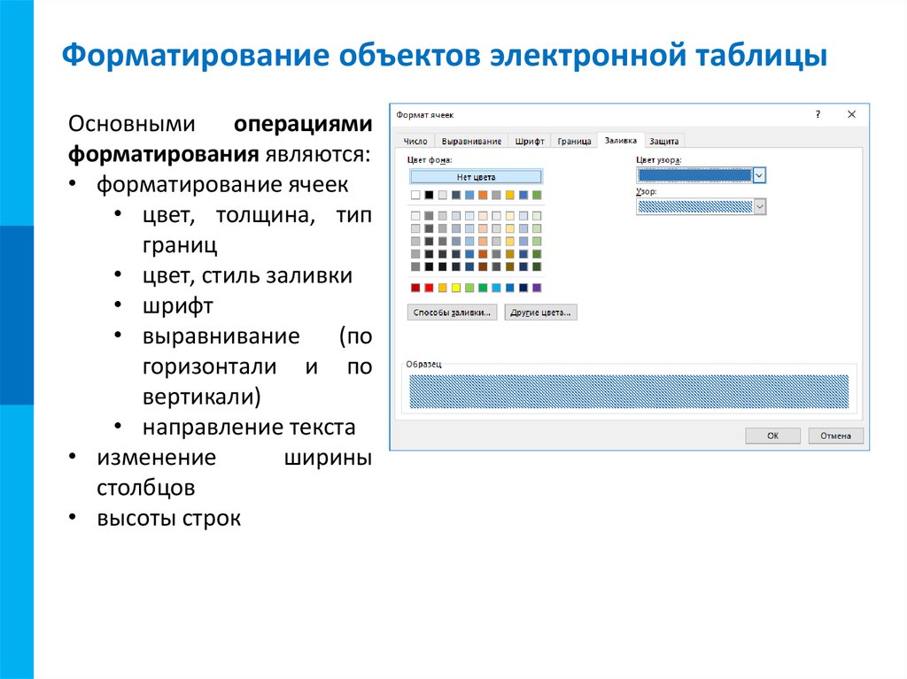
Task: Open the Шрифт tab
Action: point(530,141)
